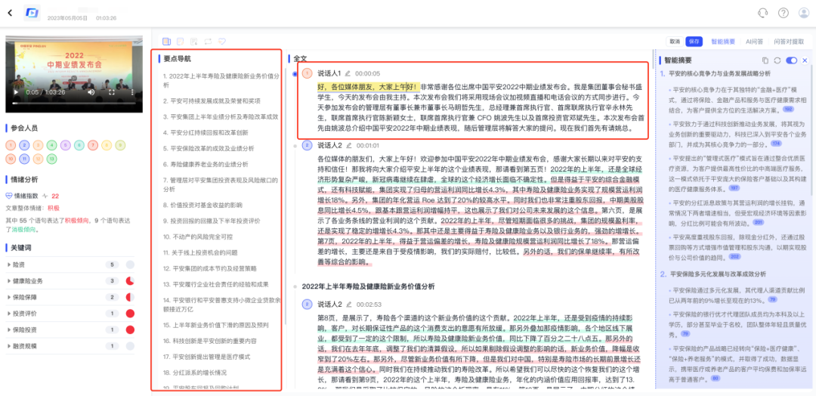This screenshot has height=396, width=816.
Task: Click the loop arrows icon in toolbar
Action: click(208, 41)
